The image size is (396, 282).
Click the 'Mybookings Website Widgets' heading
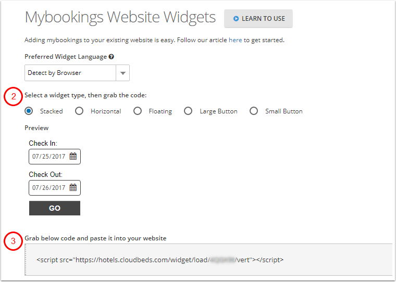tap(120, 18)
